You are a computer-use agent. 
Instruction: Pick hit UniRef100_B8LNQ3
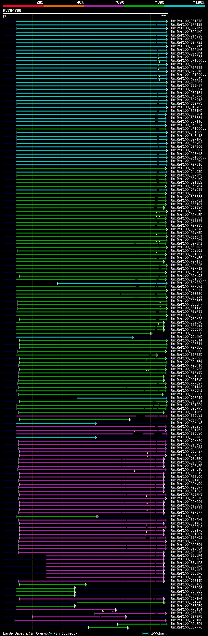point(187,247)
